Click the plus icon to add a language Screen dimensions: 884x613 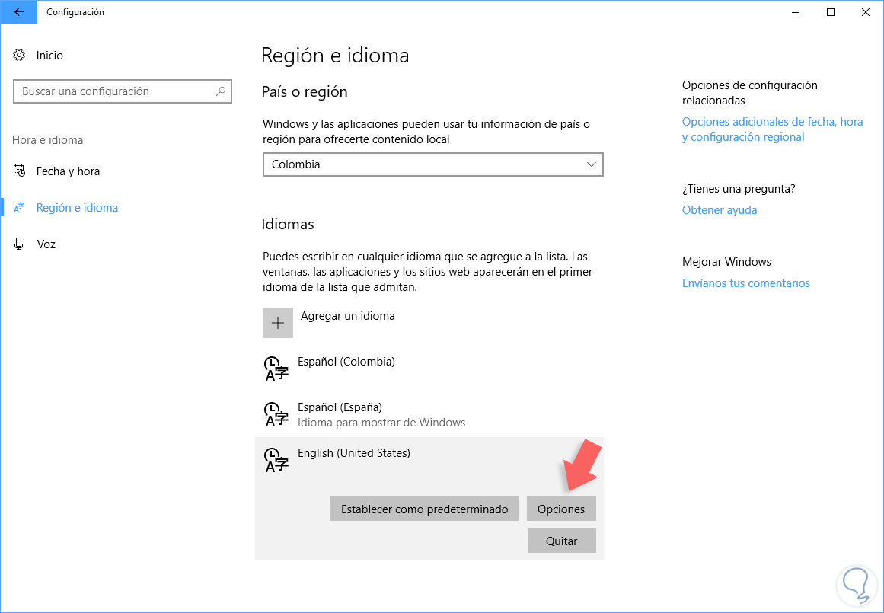tap(278, 323)
